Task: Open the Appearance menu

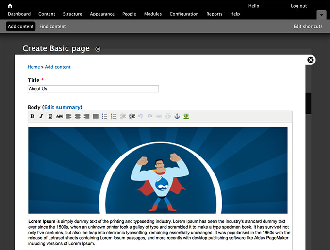Action: (102, 14)
